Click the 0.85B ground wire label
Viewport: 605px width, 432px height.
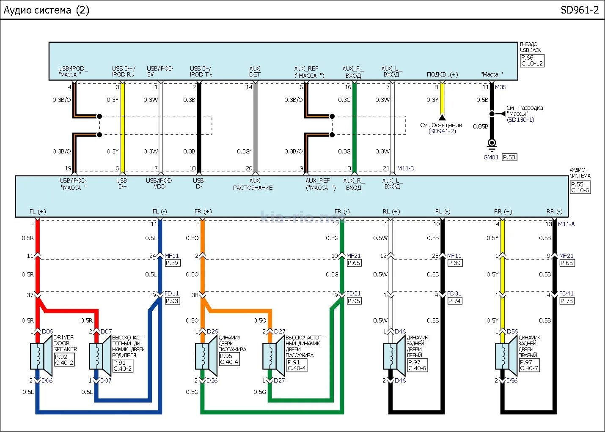pyautogui.click(x=481, y=126)
